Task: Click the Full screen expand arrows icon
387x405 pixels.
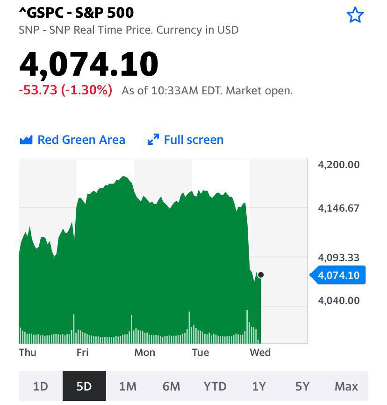Action: 153,140
